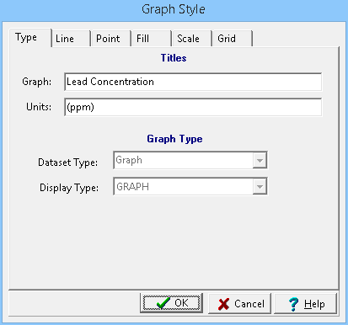348x325 pixels.
Task: Click the Display Type label
Action: 69,188
